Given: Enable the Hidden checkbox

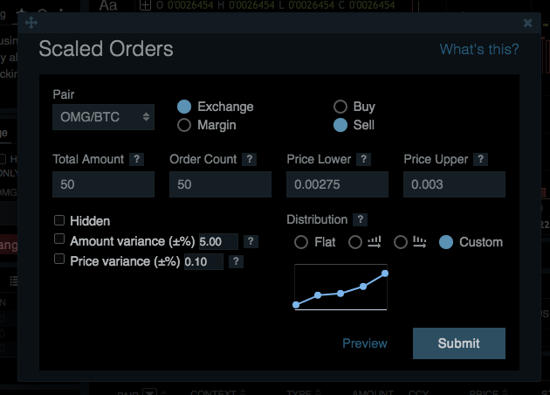Looking at the screenshot, I should (59, 221).
